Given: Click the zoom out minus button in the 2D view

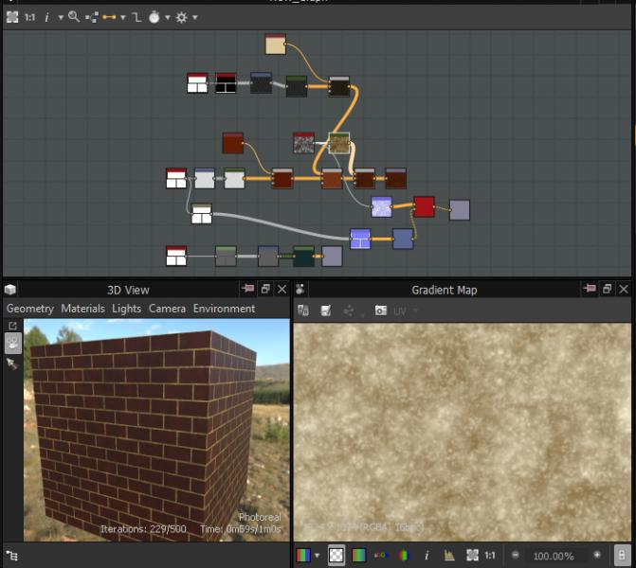Looking at the screenshot, I should pyautogui.click(x=516, y=556).
